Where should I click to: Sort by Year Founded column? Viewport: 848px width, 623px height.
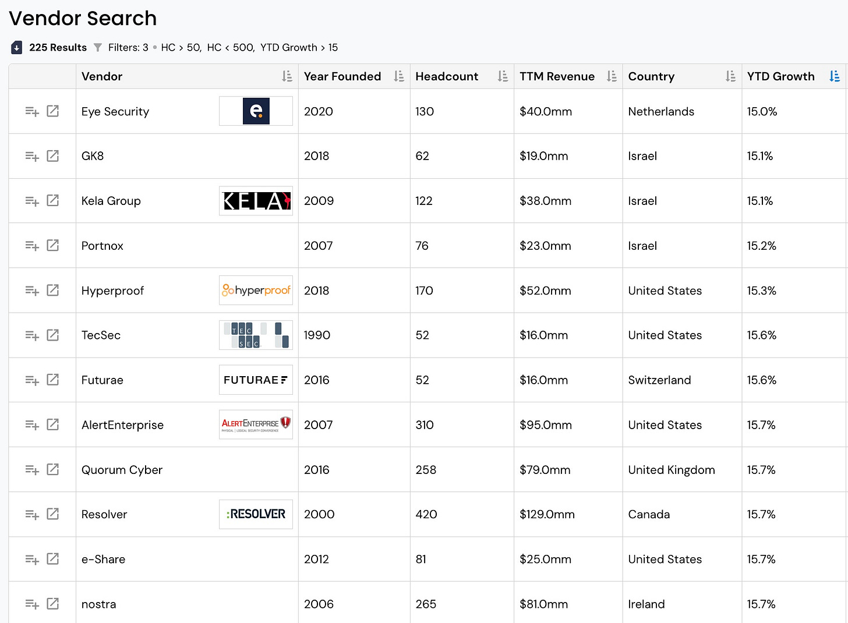[399, 76]
